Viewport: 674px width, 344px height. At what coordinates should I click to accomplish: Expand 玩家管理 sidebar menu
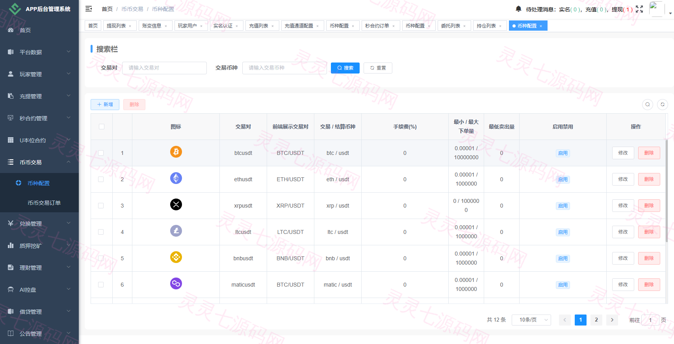39,74
